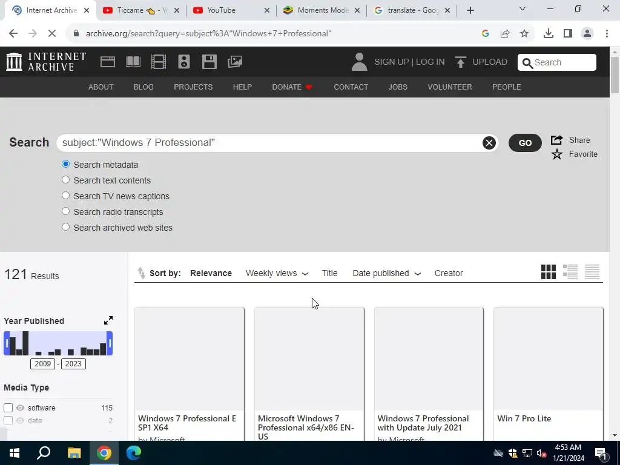Open the BLOG menu item
620x465 pixels.
[x=143, y=87]
